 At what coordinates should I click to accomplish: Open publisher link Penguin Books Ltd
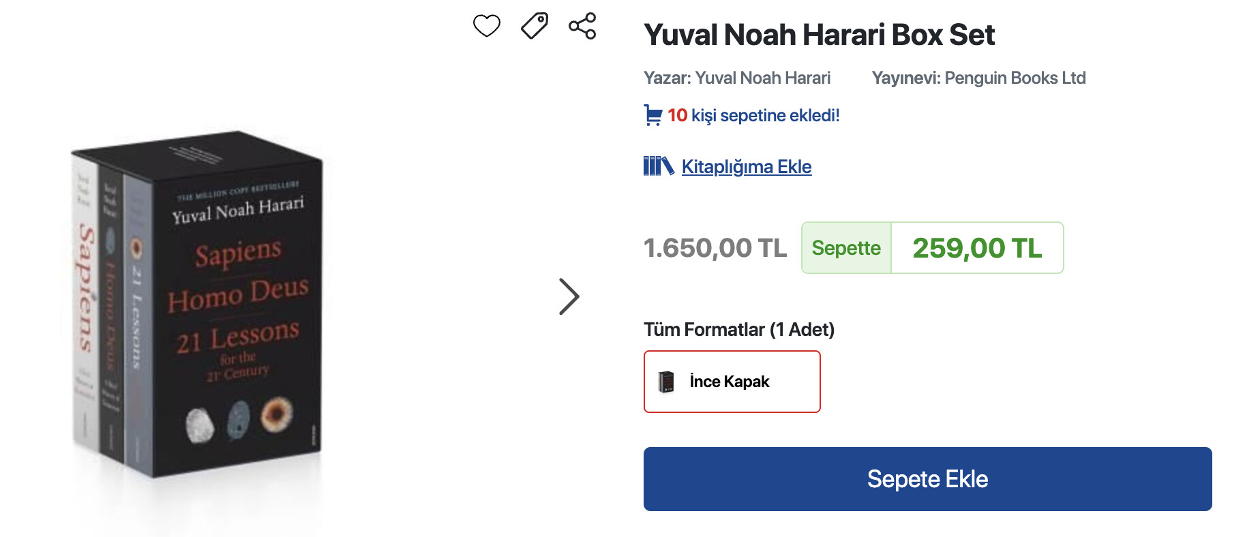pos(1015,78)
